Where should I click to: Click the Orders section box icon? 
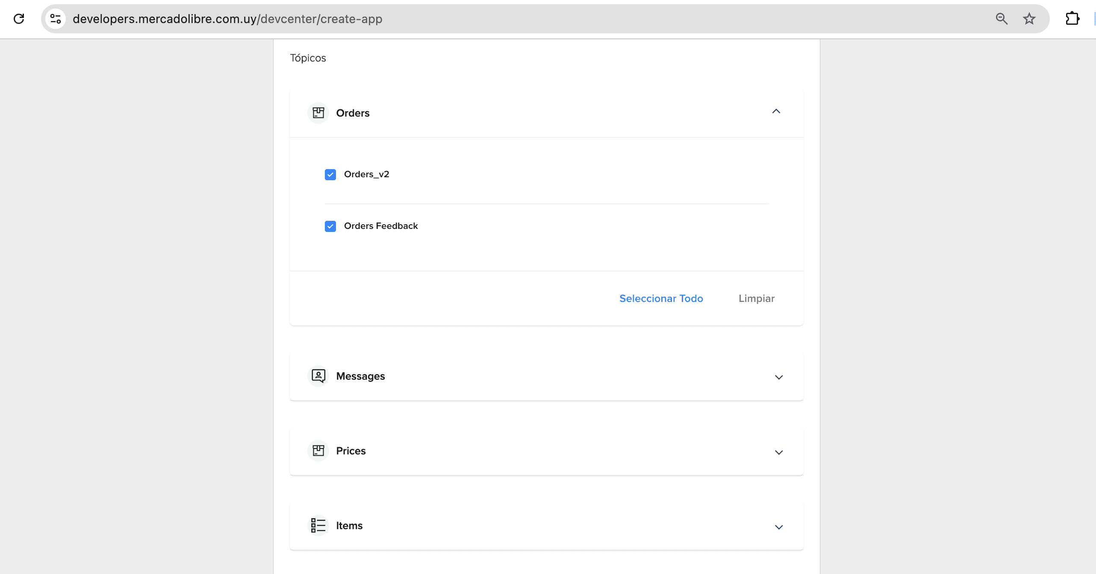[318, 113]
